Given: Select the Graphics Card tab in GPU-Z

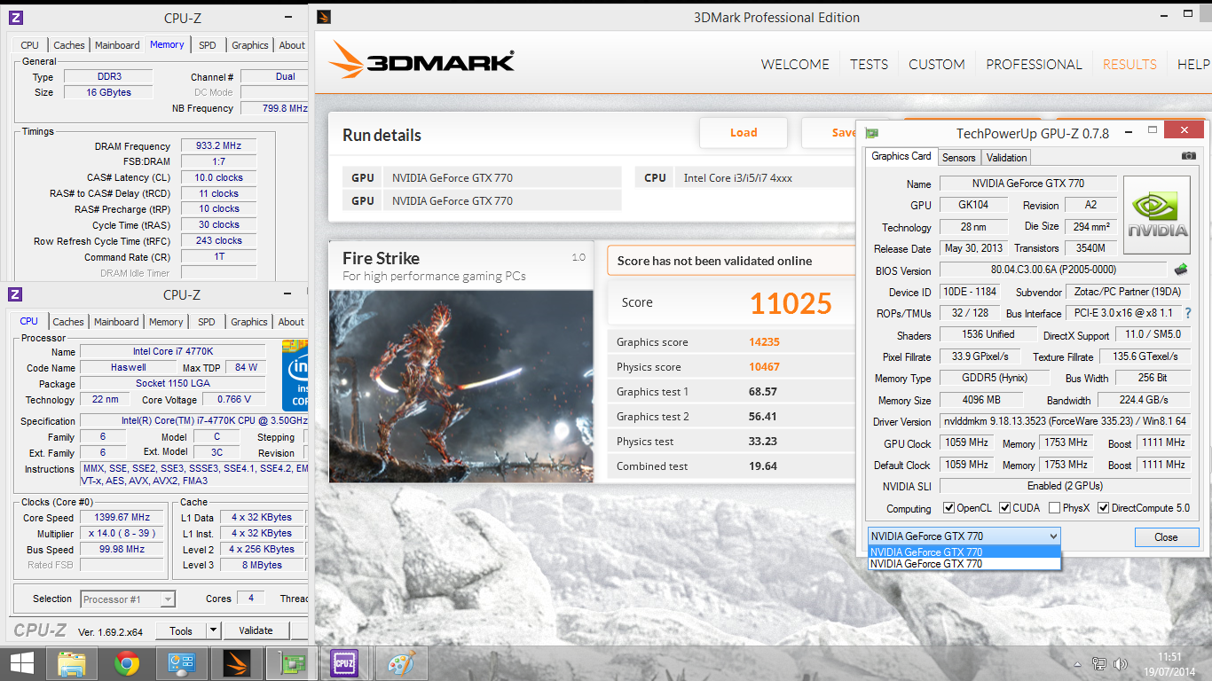Looking at the screenshot, I should pos(901,156).
